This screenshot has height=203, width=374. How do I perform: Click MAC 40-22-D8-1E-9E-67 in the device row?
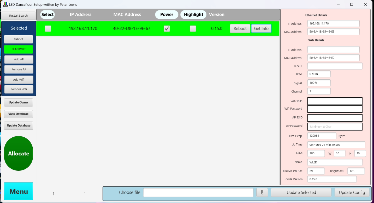pos(132,29)
